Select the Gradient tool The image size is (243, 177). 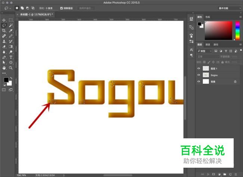coord(11,46)
